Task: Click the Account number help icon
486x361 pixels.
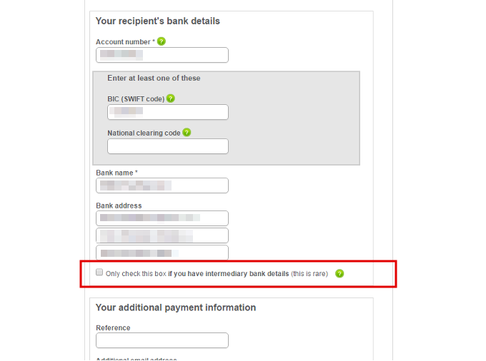Action: pyautogui.click(x=162, y=41)
